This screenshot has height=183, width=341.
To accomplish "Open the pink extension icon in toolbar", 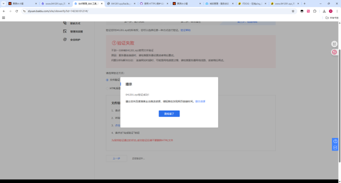I will click(x=308, y=11).
